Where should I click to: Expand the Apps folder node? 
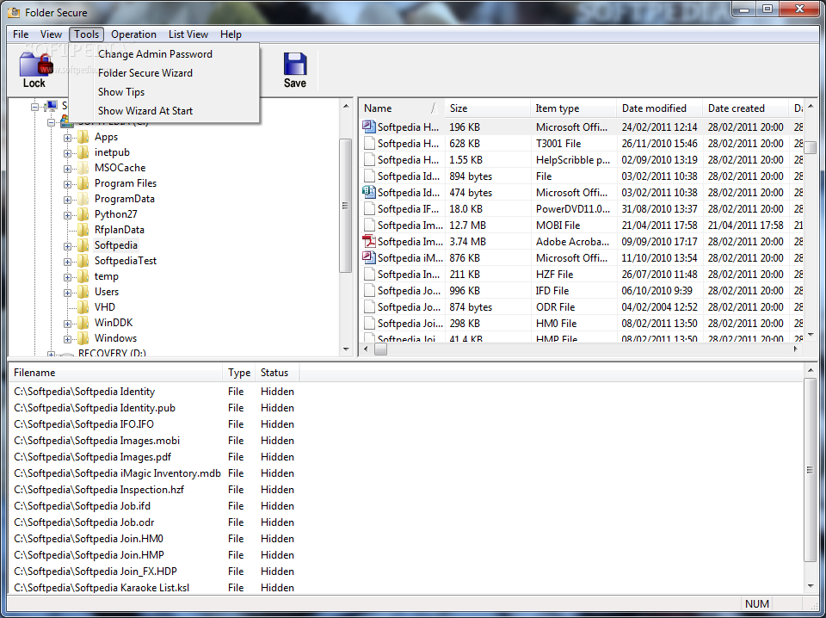point(67,138)
